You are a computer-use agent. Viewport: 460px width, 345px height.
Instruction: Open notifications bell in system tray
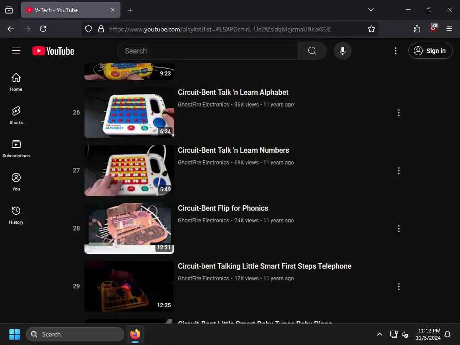447,334
